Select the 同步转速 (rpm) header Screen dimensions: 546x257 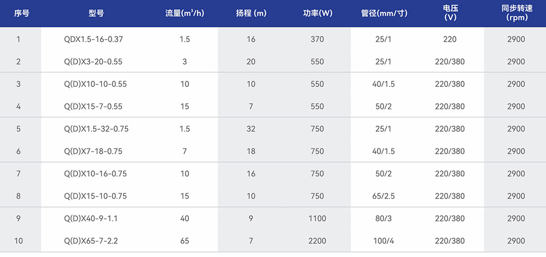[x=516, y=13]
